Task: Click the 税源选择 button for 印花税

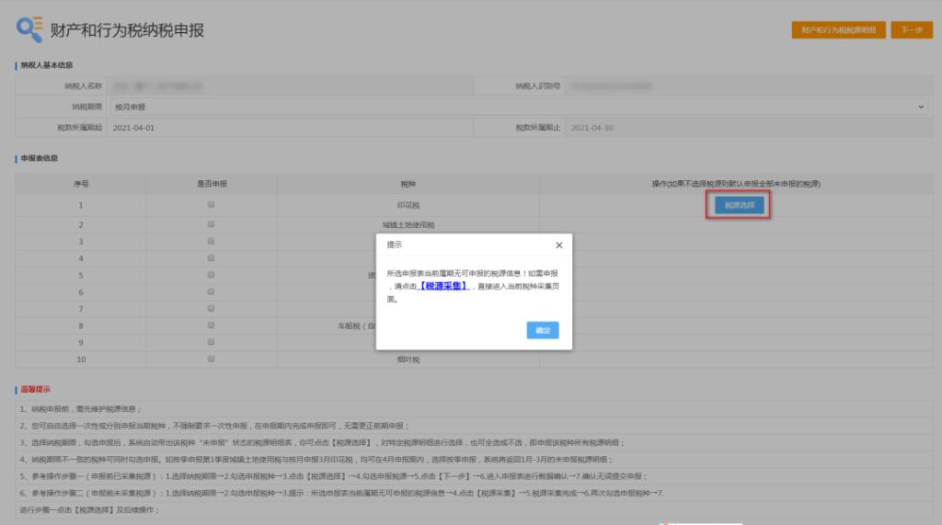Action: click(739, 205)
